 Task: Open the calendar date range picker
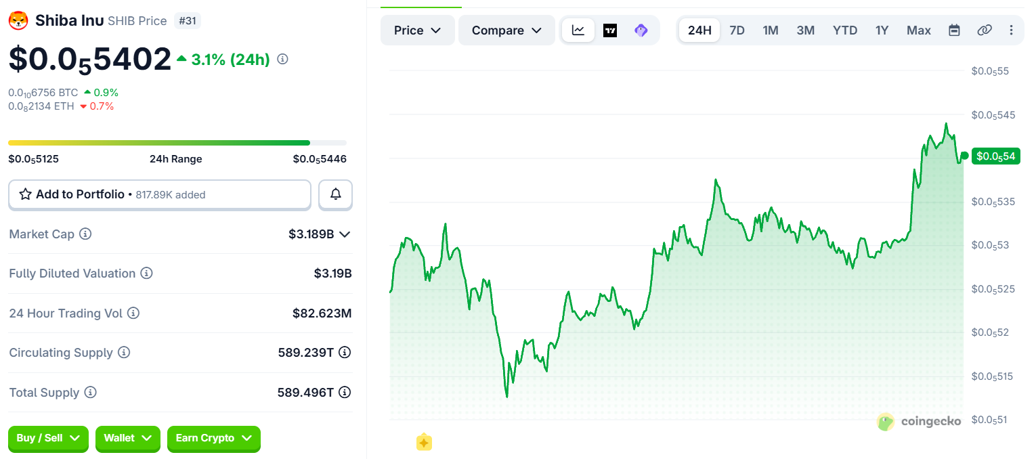(x=954, y=30)
